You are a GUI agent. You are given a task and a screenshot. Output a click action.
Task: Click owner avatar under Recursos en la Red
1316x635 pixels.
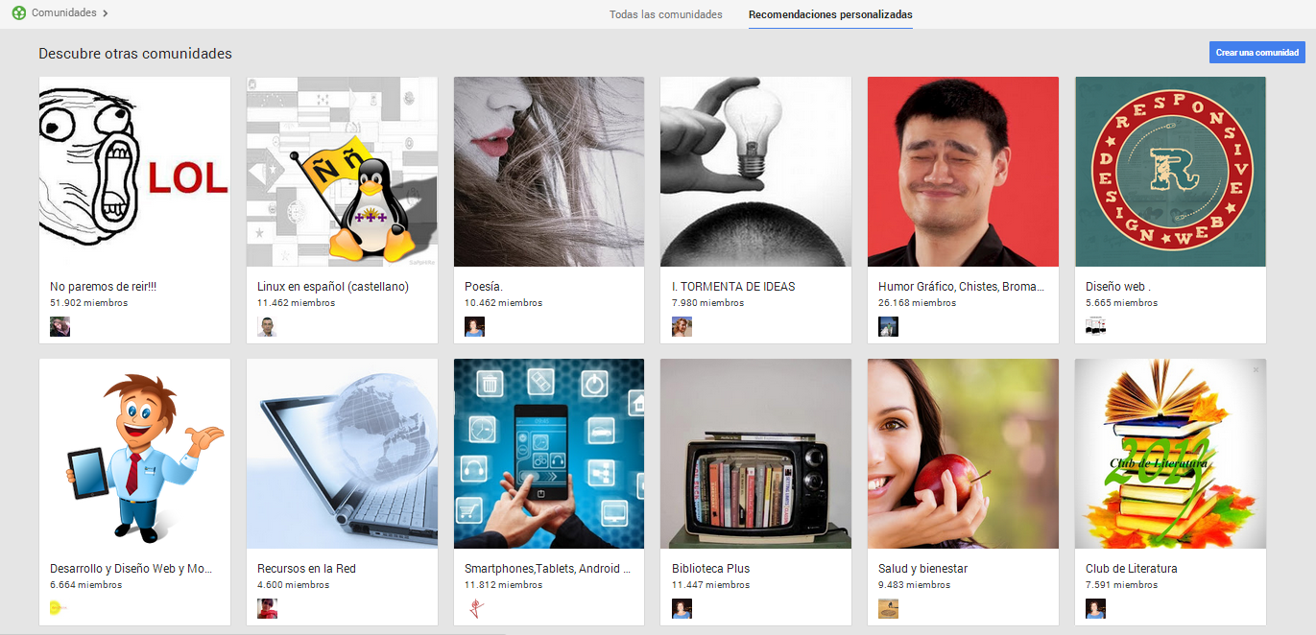click(267, 609)
